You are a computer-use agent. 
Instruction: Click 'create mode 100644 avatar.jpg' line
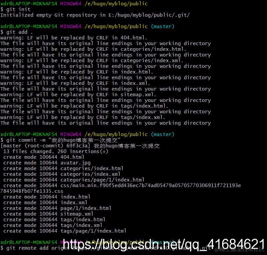pyautogui.click(x=47, y=163)
